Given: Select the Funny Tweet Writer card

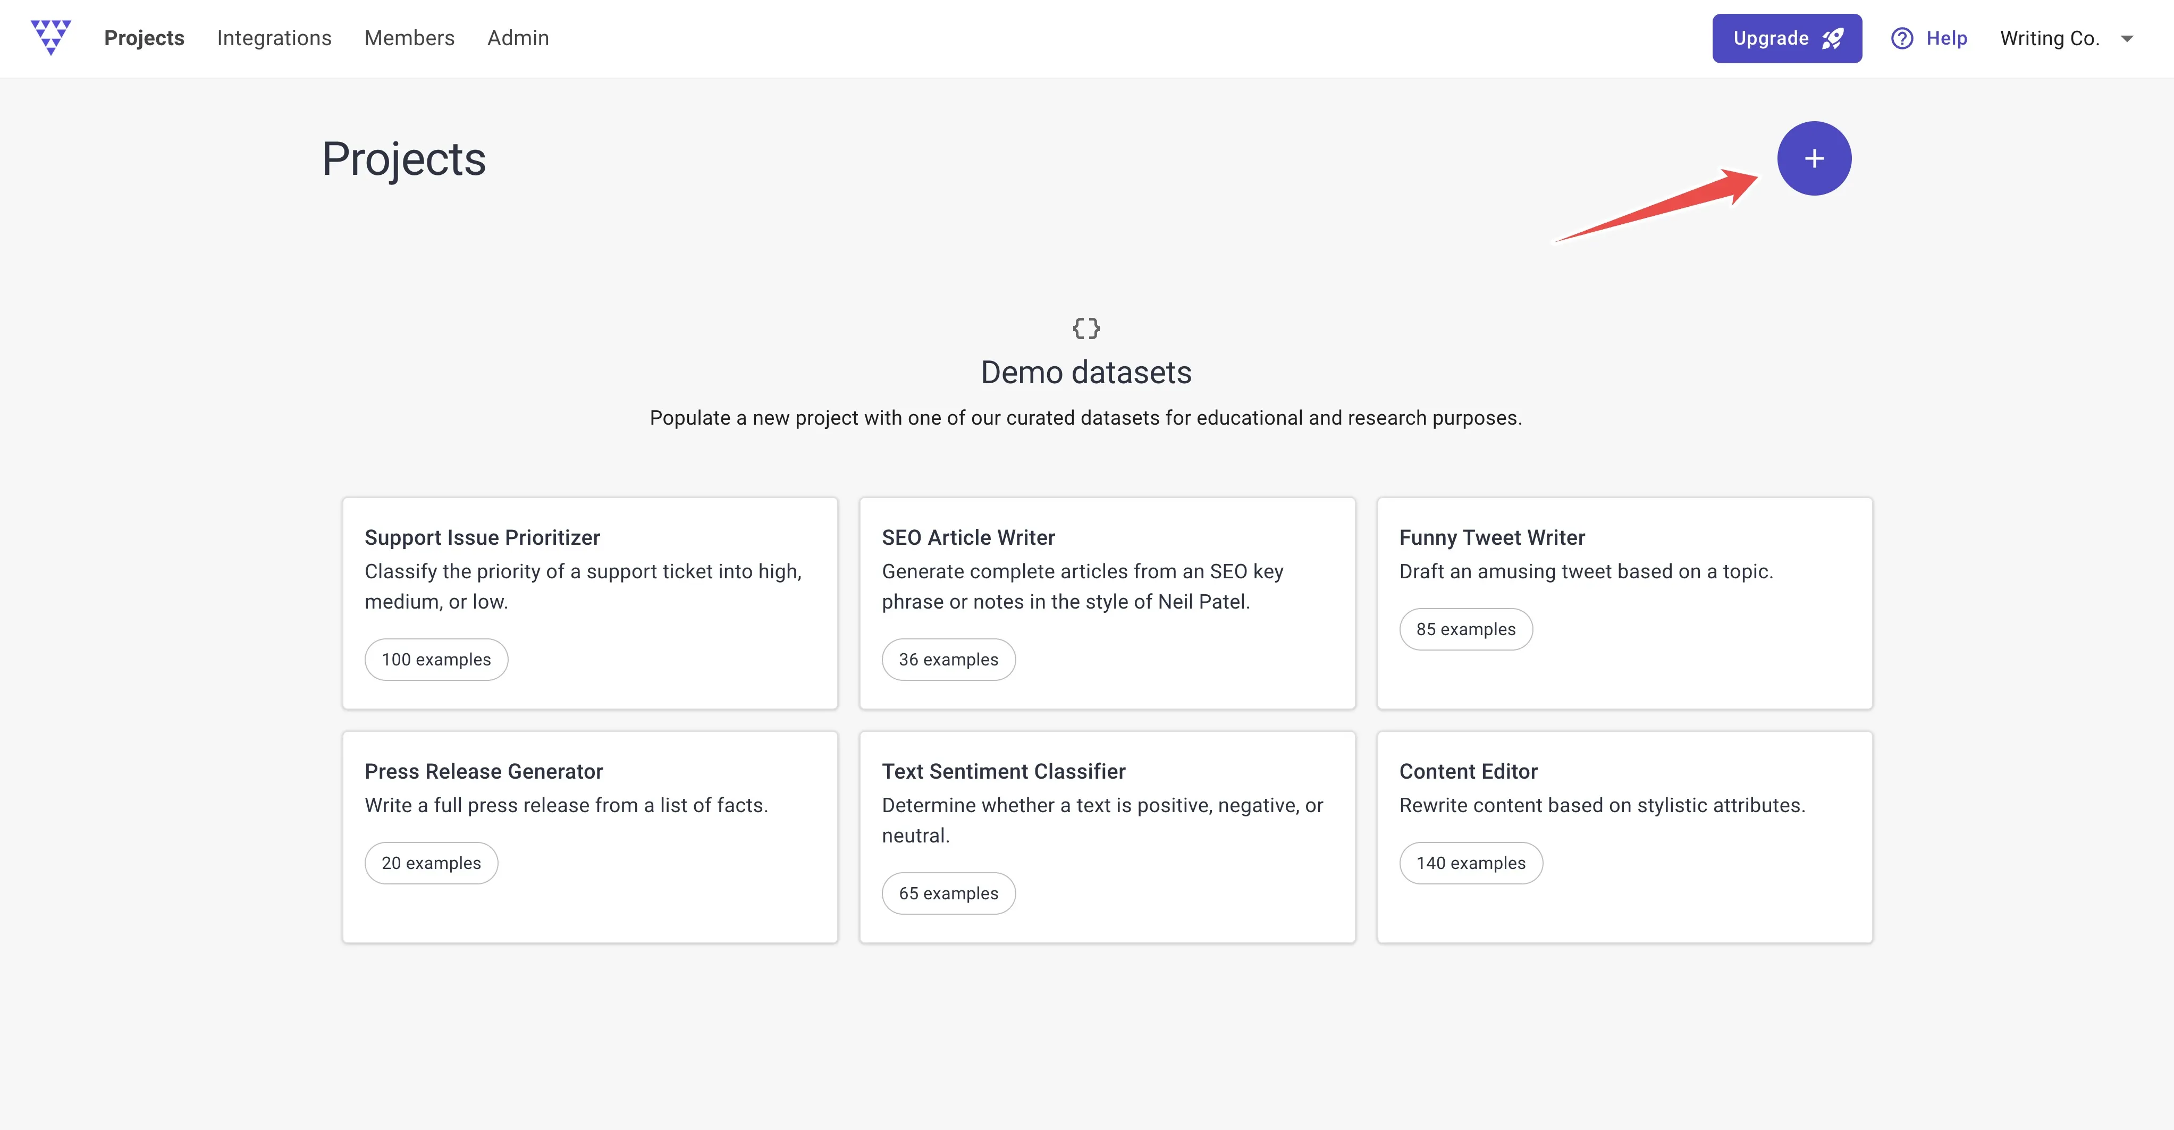Looking at the screenshot, I should (1624, 603).
